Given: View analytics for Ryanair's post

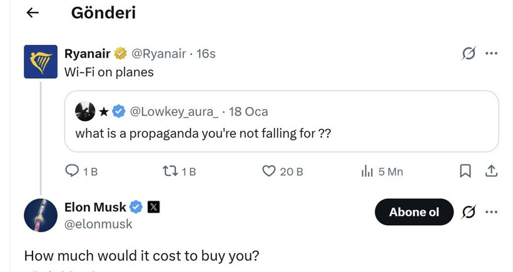Looking at the screenshot, I should pyautogui.click(x=367, y=171).
